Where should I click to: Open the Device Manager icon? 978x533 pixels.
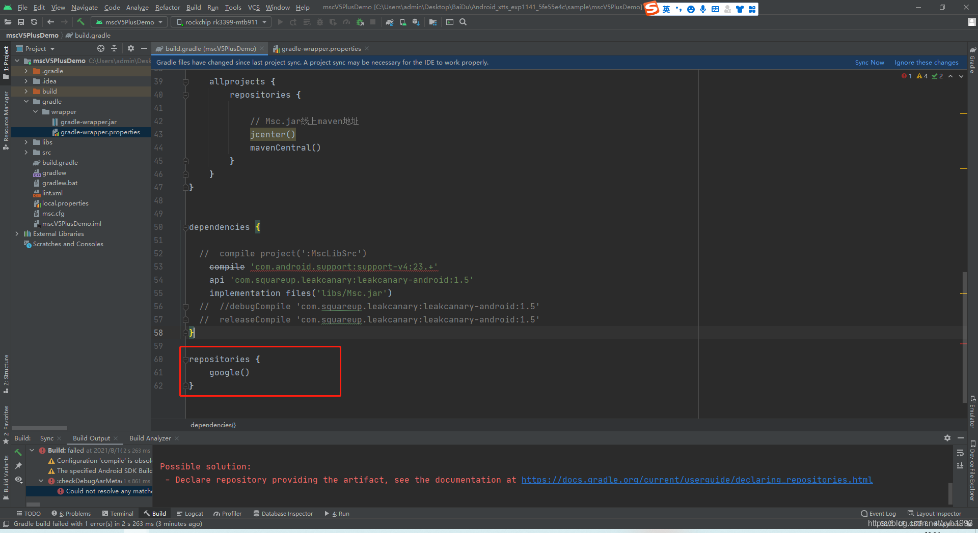coord(403,22)
